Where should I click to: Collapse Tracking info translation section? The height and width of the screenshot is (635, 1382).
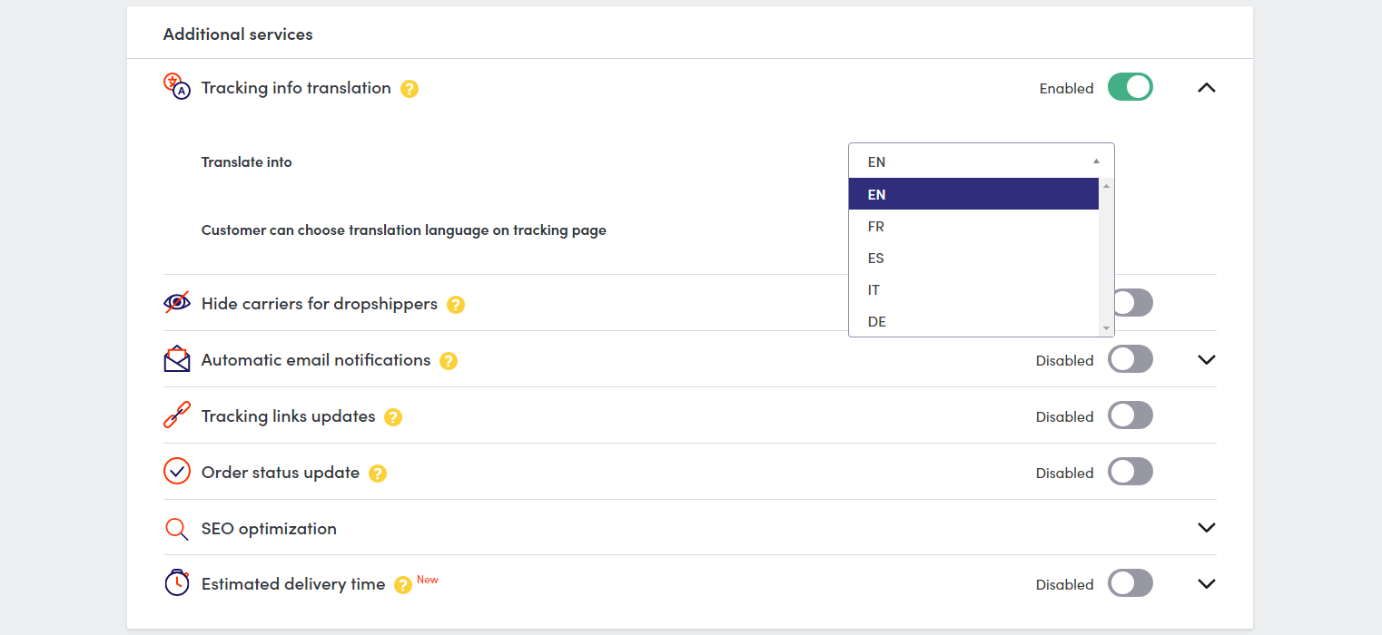click(x=1206, y=88)
